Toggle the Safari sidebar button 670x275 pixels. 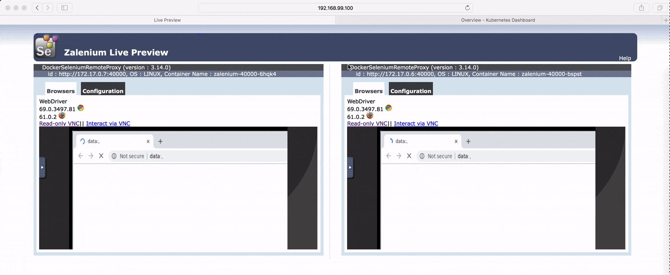coord(65,8)
